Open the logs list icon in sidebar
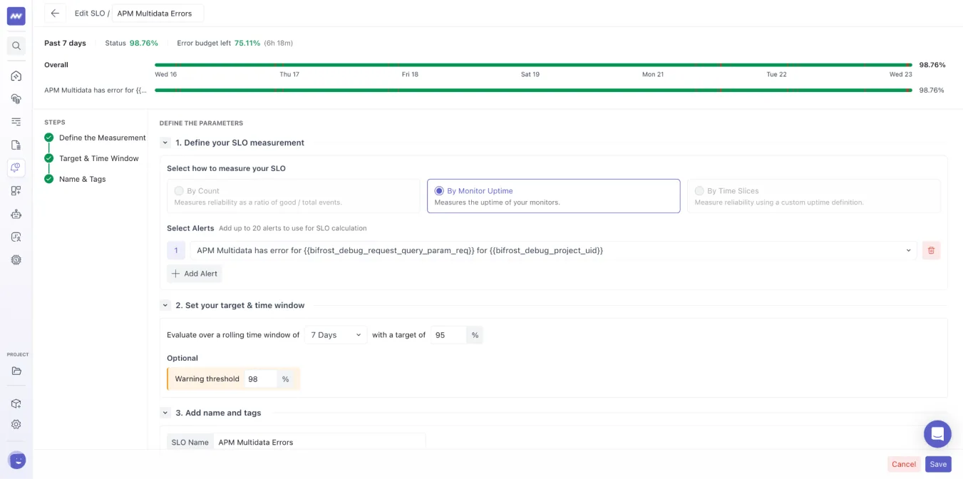963x479 pixels. [16, 122]
